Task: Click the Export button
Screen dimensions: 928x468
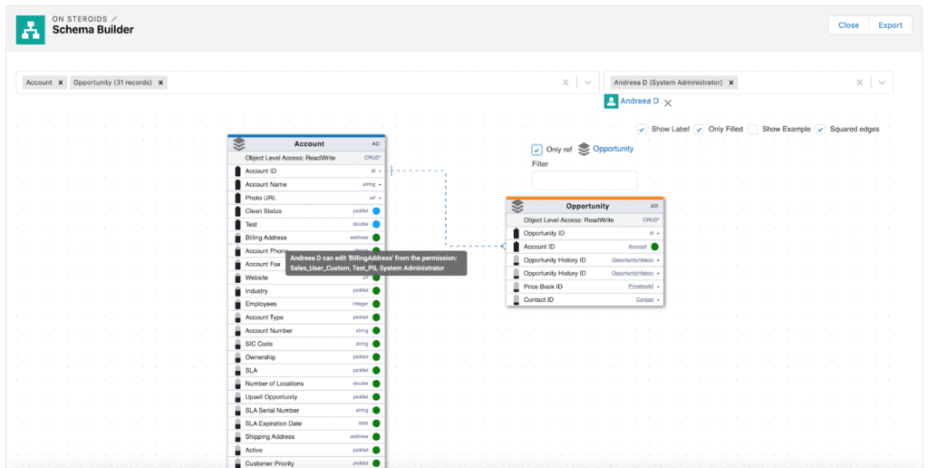Action: coord(890,24)
